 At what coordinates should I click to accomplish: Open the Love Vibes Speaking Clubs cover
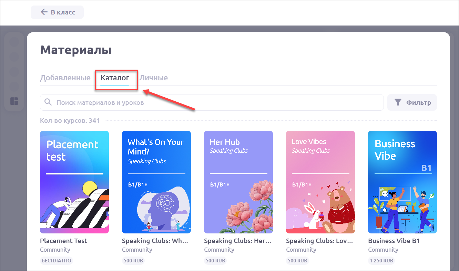point(320,182)
